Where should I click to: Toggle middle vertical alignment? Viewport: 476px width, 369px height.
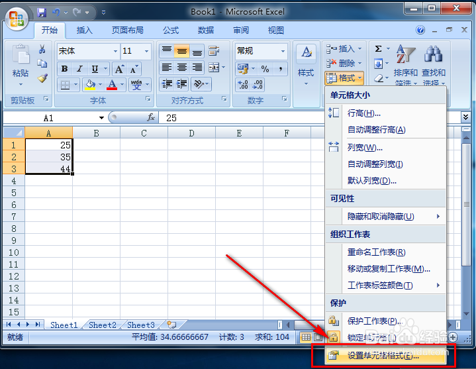pos(182,51)
